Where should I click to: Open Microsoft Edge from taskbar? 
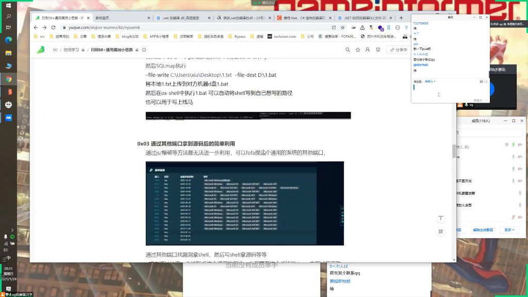[x=8, y=40]
